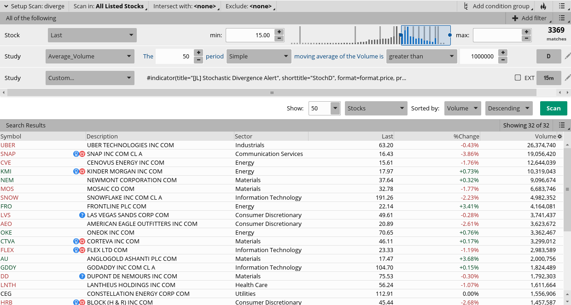Click the blue lightbulb icon on the KMI row
Image resolution: width=571 pixels, height=305 pixels.
(76, 172)
